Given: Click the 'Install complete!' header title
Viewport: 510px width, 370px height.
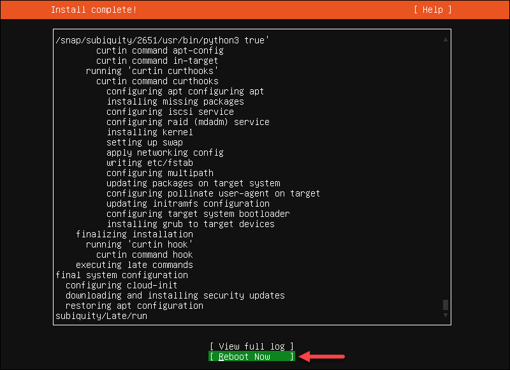Looking at the screenshot, I should point(94,10).
